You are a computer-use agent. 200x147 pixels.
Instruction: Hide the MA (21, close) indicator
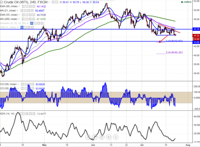[x=22, y=11]
